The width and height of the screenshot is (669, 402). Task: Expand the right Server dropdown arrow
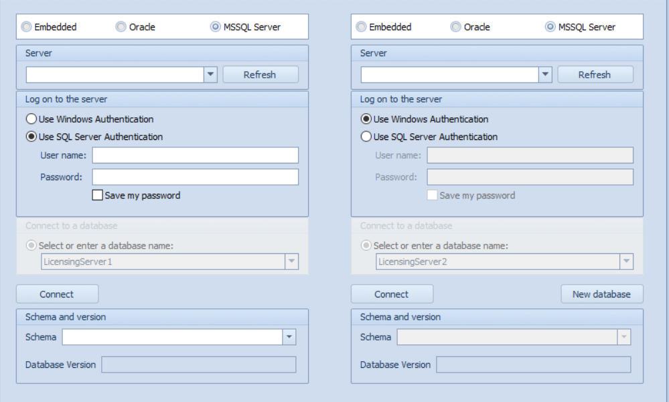[x=545, y=74]
